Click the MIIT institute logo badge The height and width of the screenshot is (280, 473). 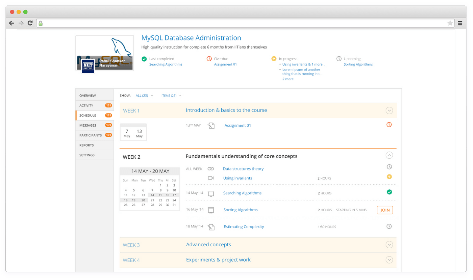click(x=88, y=66)
